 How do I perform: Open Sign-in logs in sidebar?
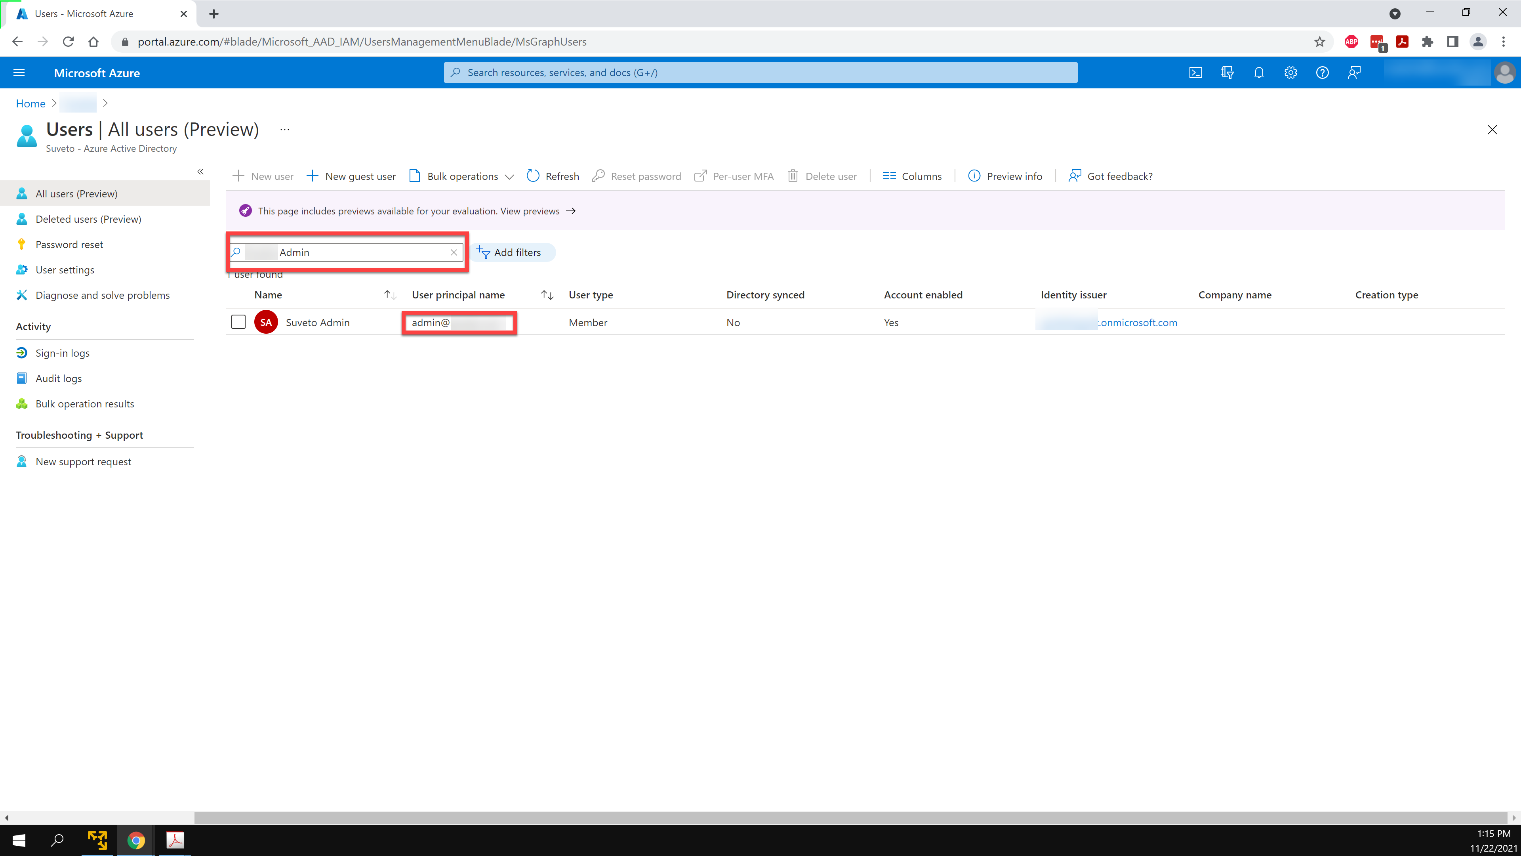(62, 353)
